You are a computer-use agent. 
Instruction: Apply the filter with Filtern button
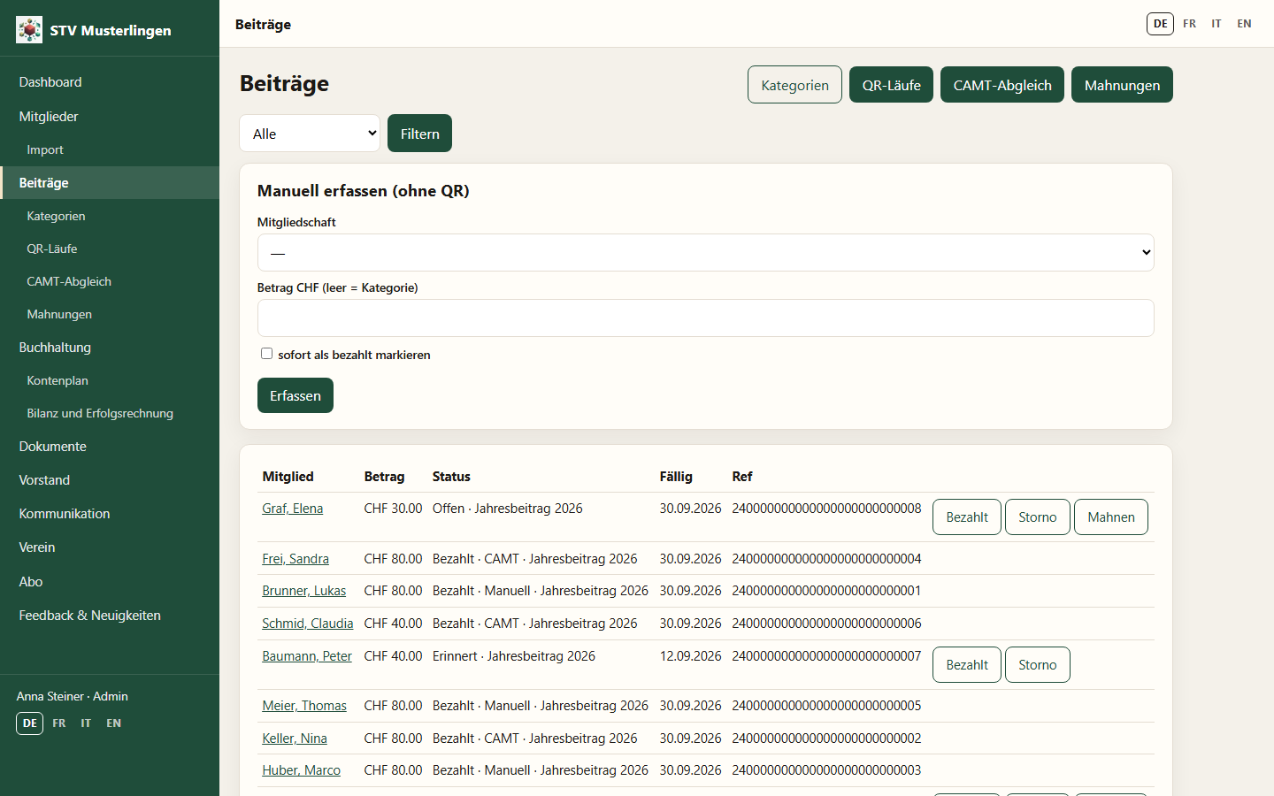(x=419, y=134)
